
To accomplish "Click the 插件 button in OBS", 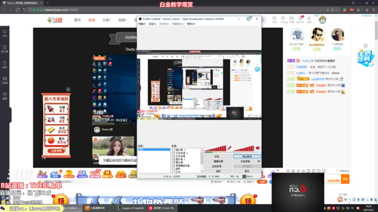I will 218,171.
